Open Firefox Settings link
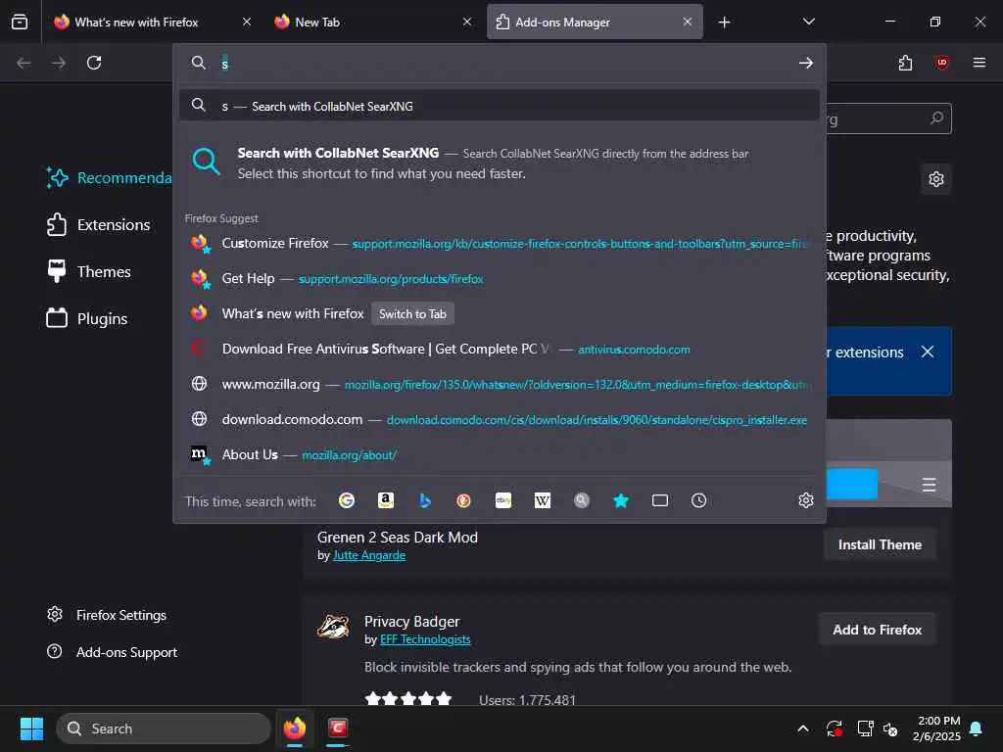This screenshot has height=752, width=1003. [x=106, y=615]
